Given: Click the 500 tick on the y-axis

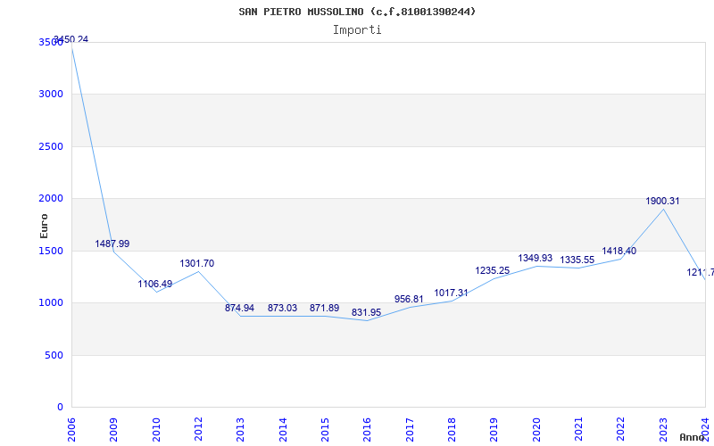Looking at the screenshot, I should point(54,355).
